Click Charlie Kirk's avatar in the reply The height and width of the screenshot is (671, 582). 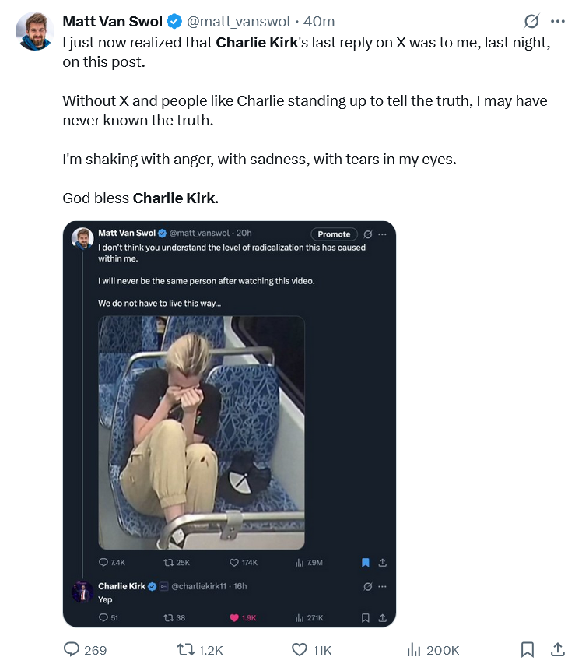pyautogui.click(x=83, y=592)
